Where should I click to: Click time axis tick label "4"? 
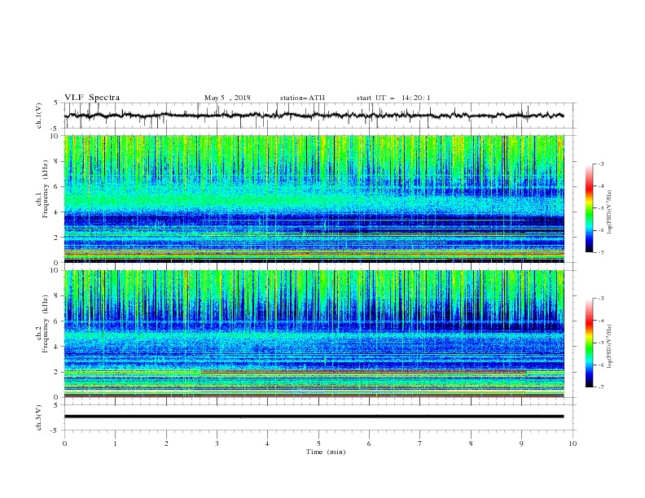pyautogui.click(x=267, y=443)
